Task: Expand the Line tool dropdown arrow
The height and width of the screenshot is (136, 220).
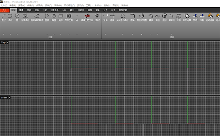Action: coord(4,34)
